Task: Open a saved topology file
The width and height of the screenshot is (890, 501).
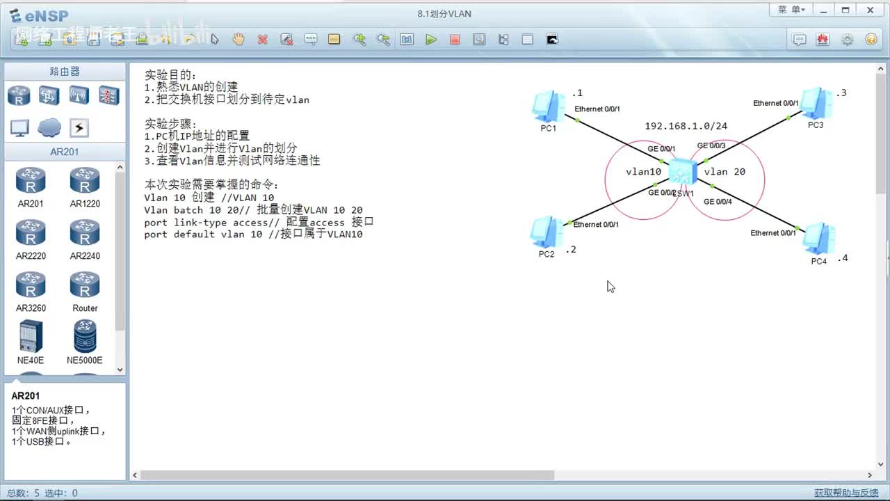Action: 69,40
